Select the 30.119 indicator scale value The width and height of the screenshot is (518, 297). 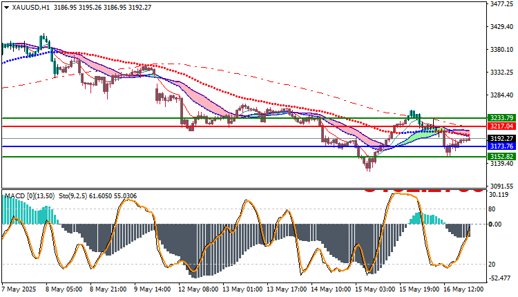pyautogui.click(x=499, y=195)
